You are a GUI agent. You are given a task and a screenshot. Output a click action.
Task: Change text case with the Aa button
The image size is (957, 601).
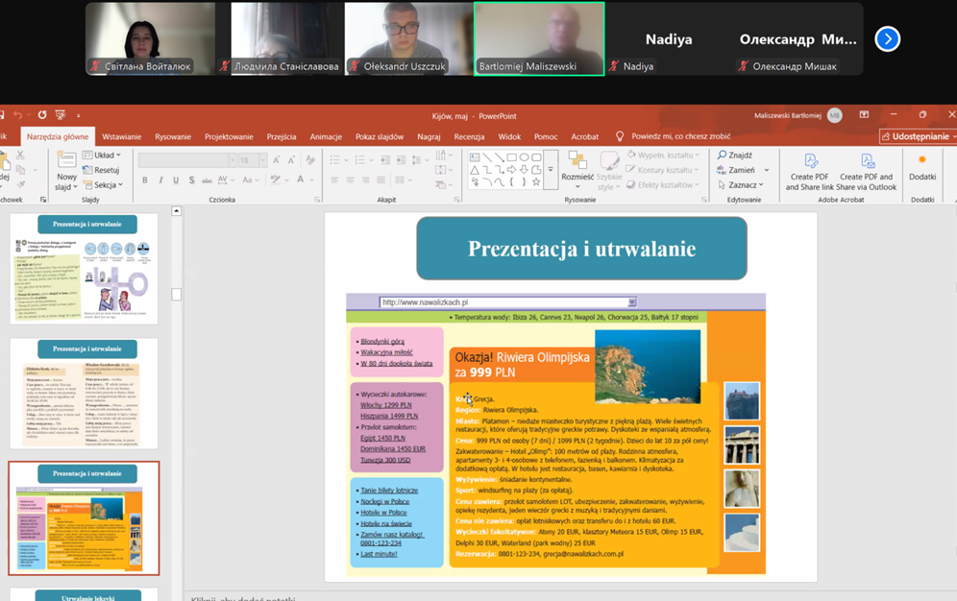[x=250, y=180]
